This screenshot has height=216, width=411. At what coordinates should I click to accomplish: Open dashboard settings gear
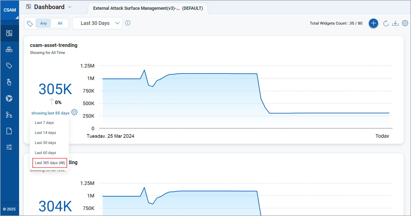405,23
